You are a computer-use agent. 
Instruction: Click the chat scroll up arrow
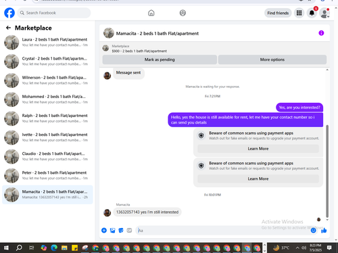[327, 70]
